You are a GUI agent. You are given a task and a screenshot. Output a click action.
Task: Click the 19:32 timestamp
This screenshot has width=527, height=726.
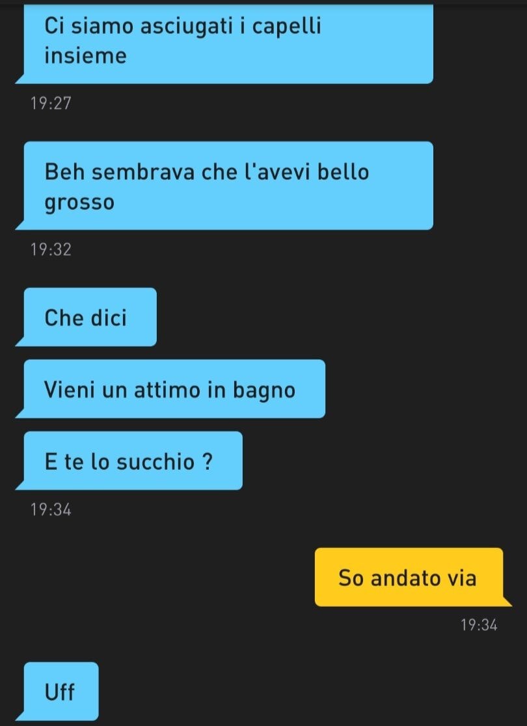tap(51, 250)
